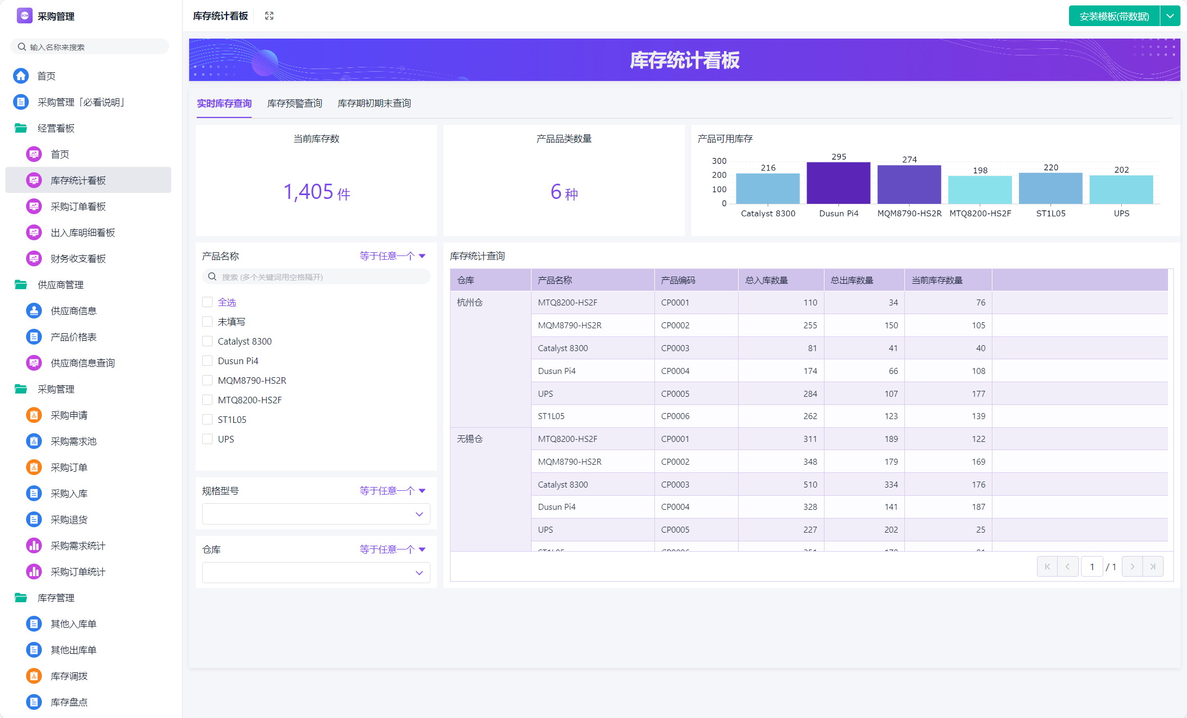Check the 全选 checkbox

pos(207,302)
